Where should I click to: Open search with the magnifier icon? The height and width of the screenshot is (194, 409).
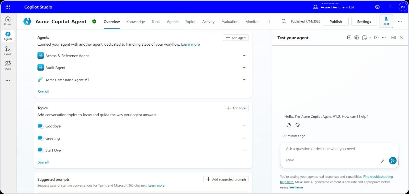284,21
